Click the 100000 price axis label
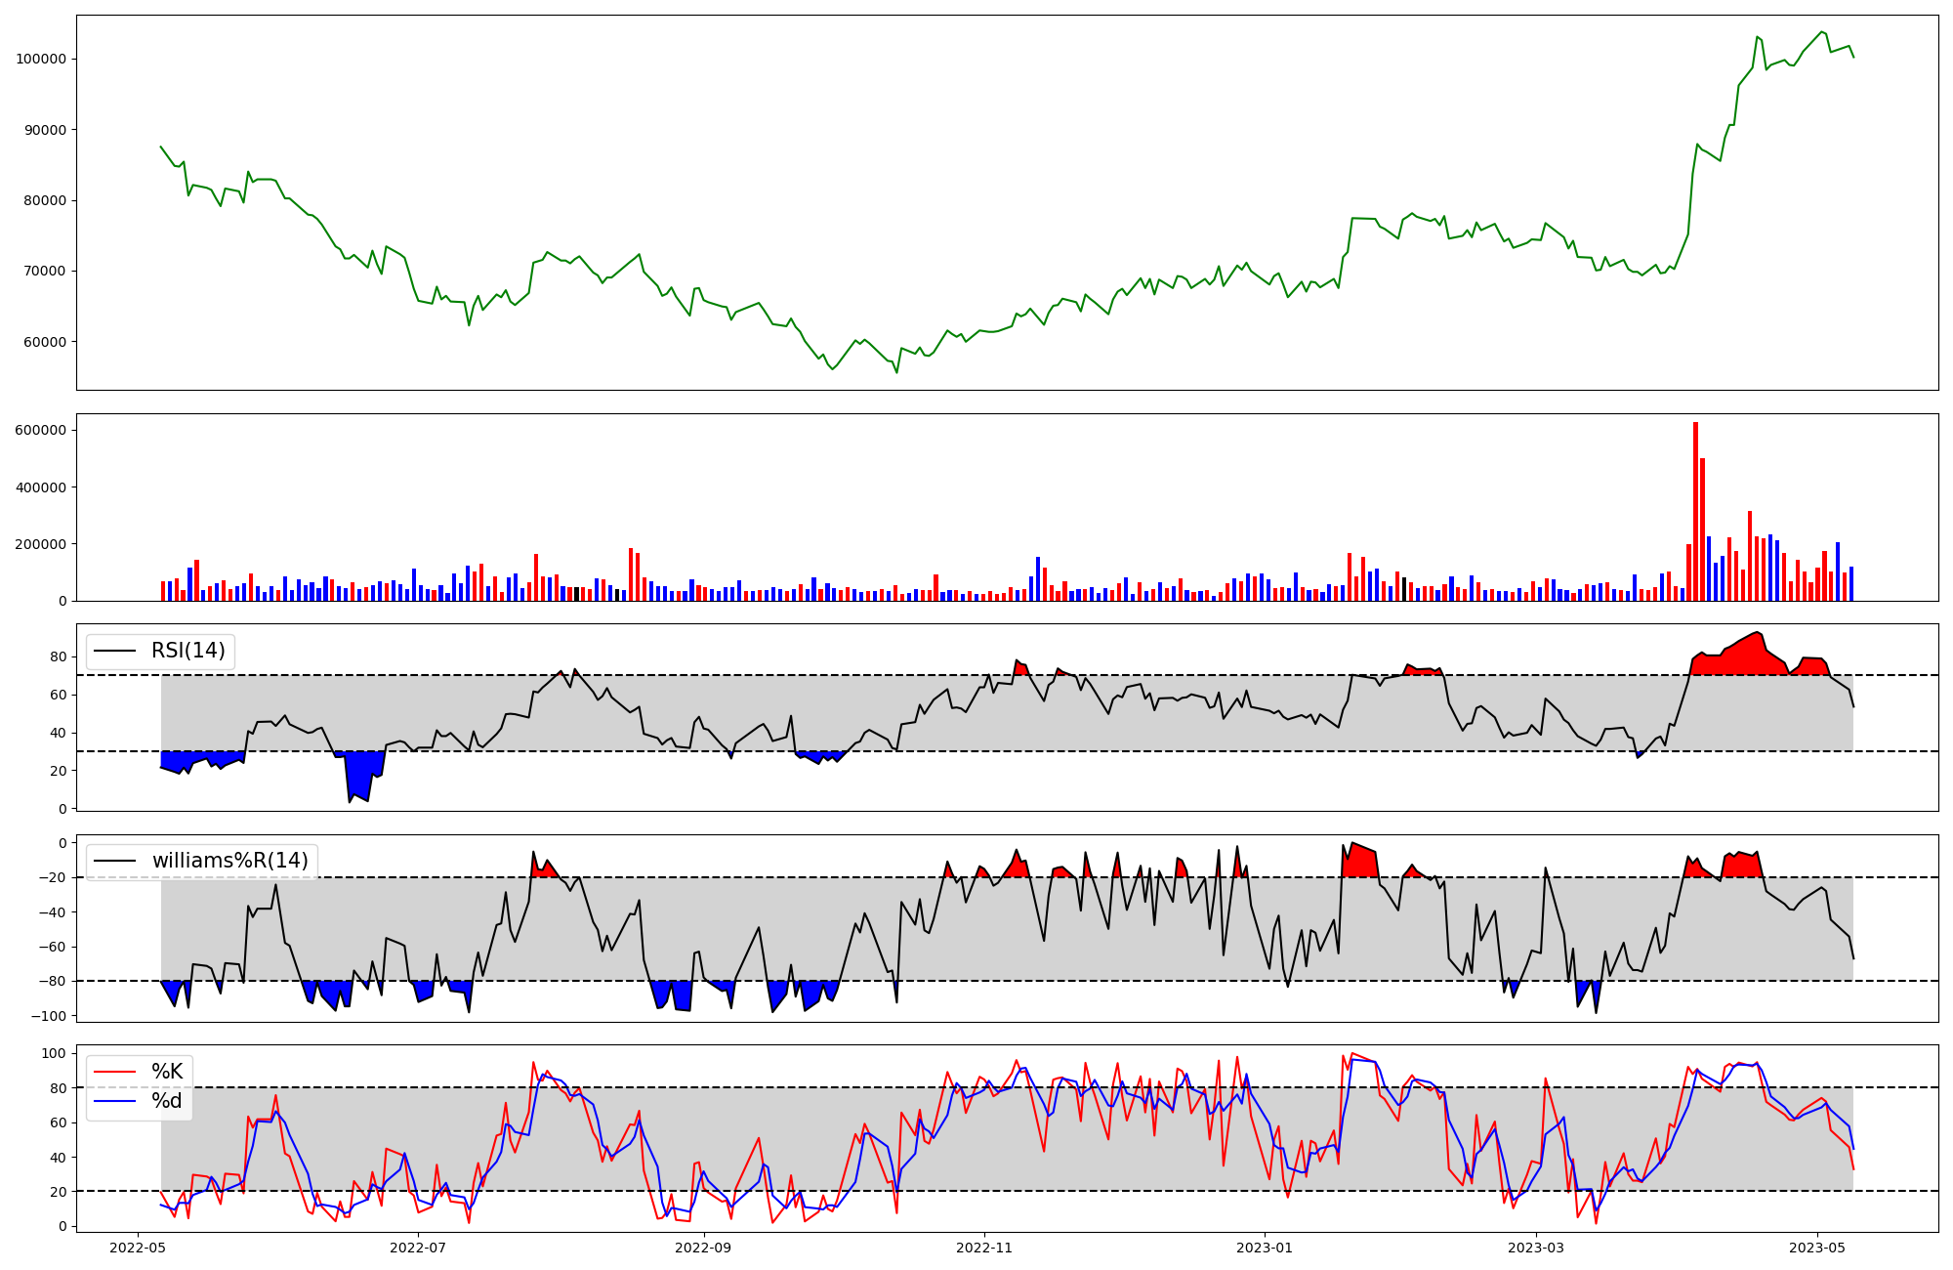This screenshot has height=1270, width=1953. (41, 59)
